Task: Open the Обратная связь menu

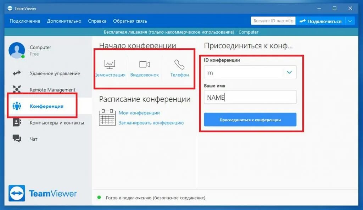Action: pos(130,21)
